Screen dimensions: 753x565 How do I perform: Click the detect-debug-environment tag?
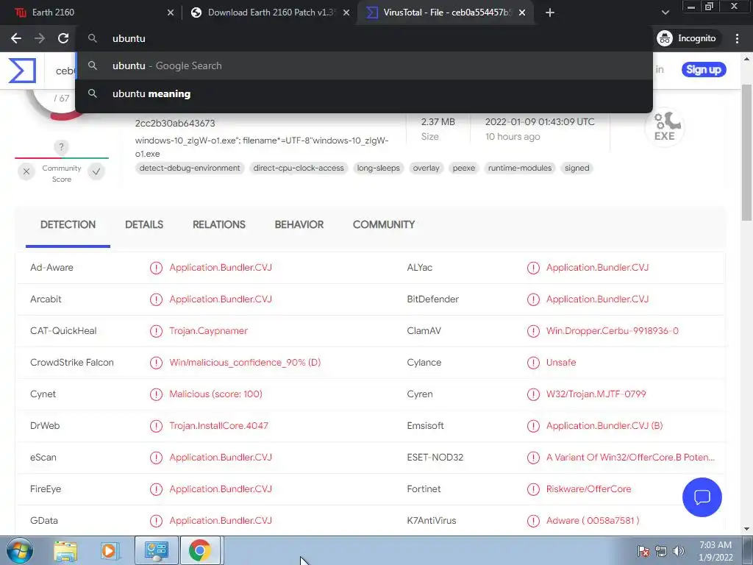[190, 168]
